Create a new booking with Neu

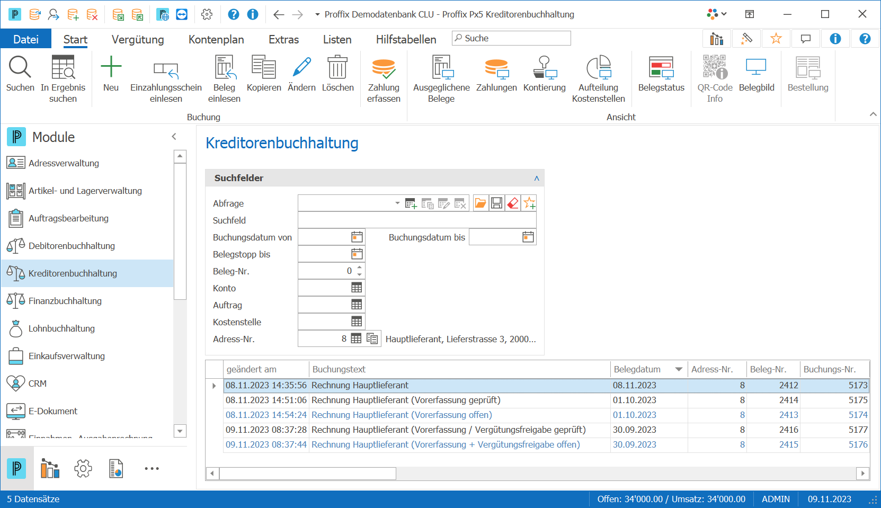pyautogui.click(x=111, y=67)
